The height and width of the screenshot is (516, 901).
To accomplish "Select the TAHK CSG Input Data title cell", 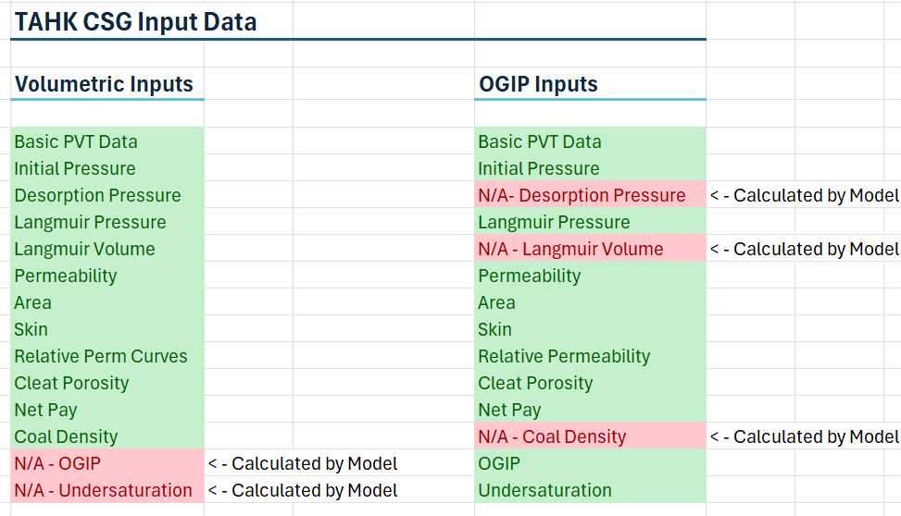I will click(135, 21).
